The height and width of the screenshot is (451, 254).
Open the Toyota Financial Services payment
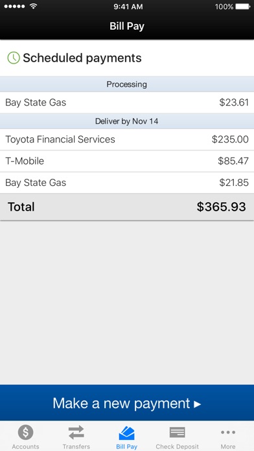127,139
